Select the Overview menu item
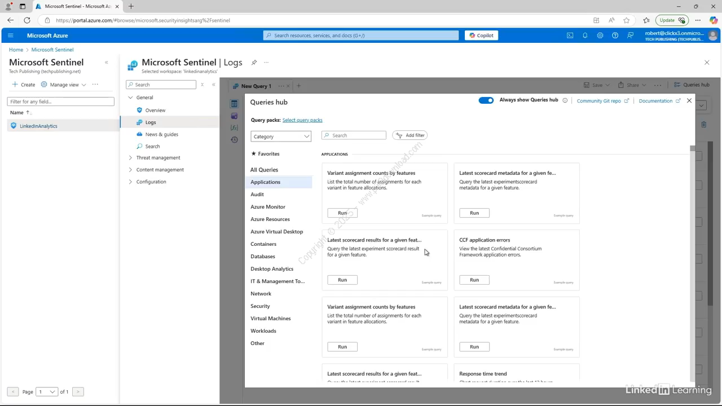Screen dimensions: 722x406 pyautogui.click(x=155, y=110)
